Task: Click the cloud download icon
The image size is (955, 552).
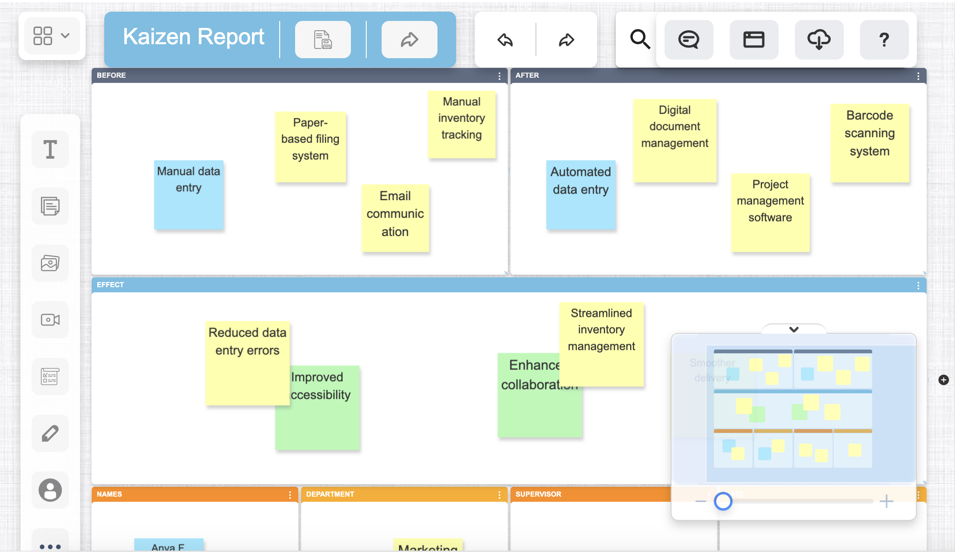Action: (819, 40)
